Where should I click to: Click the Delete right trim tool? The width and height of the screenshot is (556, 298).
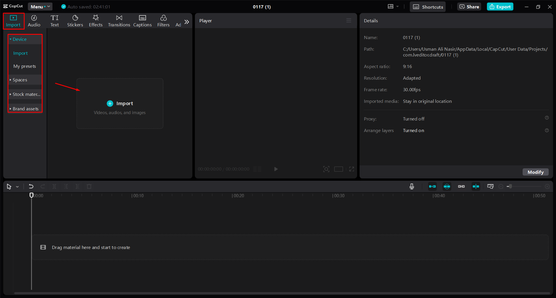pos(77,186)
